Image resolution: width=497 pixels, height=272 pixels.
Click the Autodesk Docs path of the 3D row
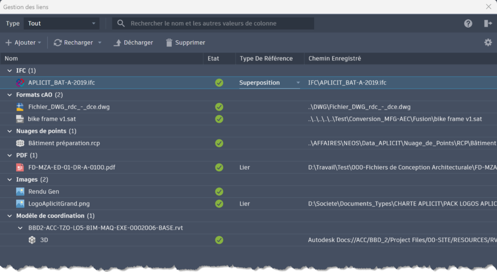click(402, 240)
